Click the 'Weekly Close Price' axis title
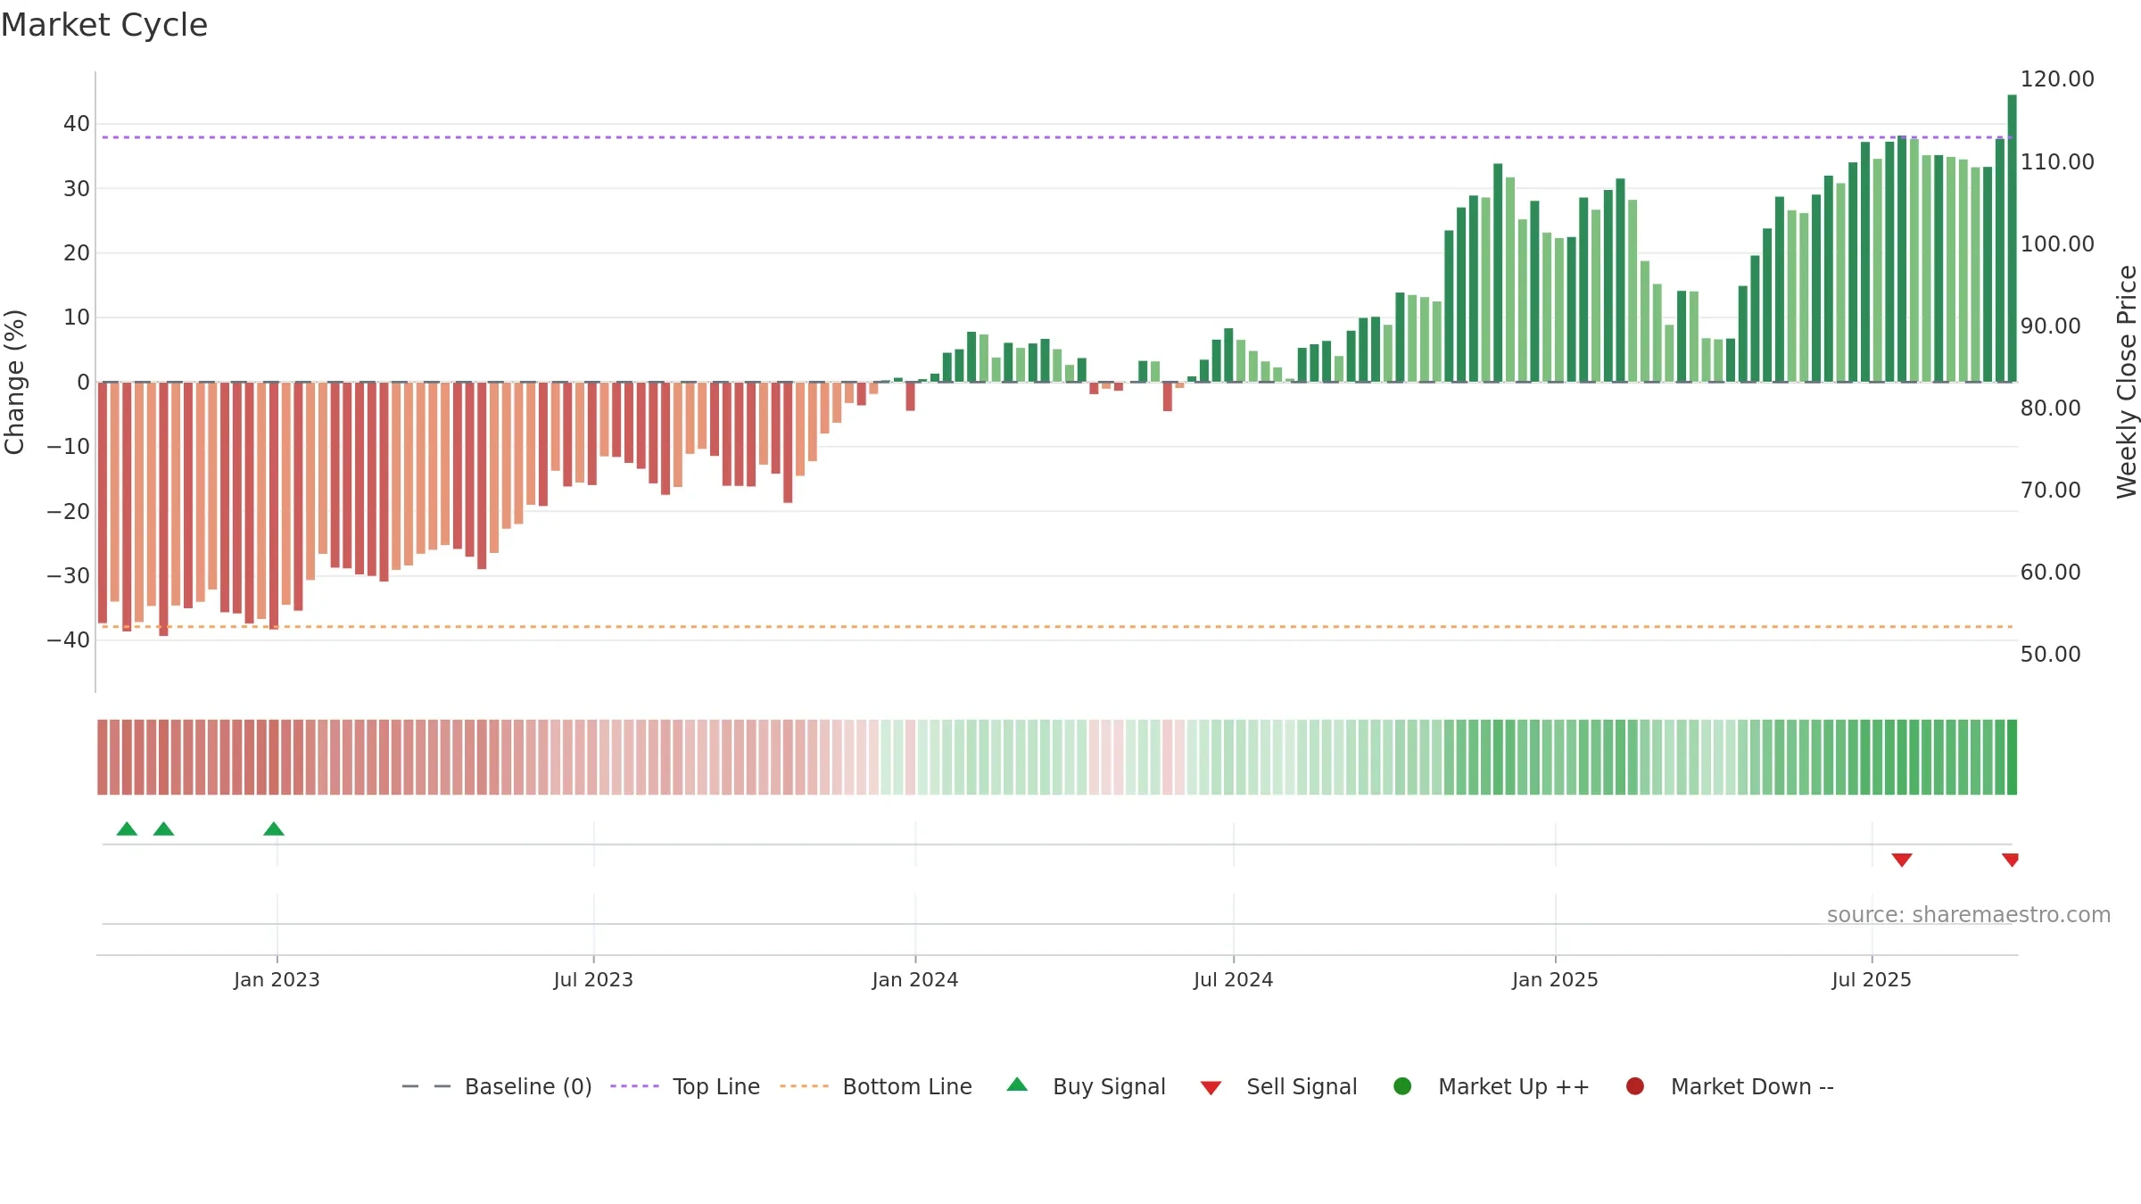Image resolution: width=2141 pixels, height=1204 pixels. (2127, 382)
